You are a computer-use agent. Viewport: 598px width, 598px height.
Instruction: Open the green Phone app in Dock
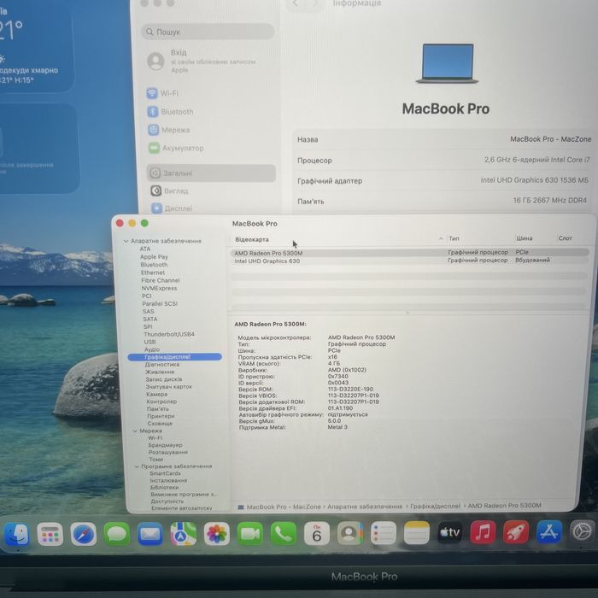[x=284, y=534]
